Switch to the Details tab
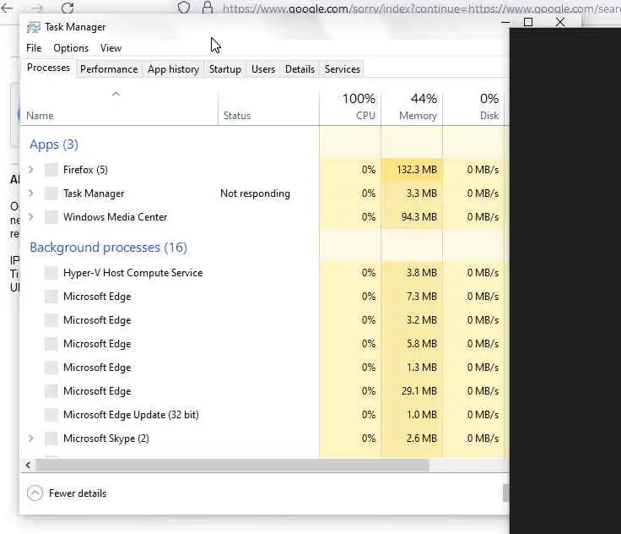The width and height of the screenshot is (621, 534). click(x=300, y=69)
